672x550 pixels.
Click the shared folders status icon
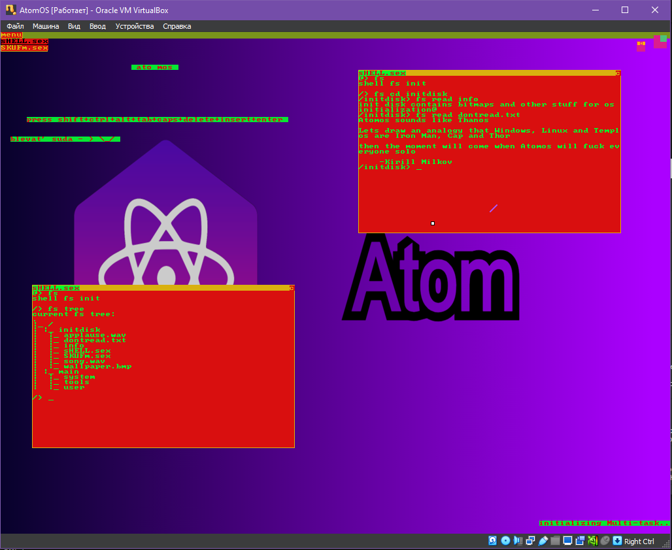(x=555, y=541)
